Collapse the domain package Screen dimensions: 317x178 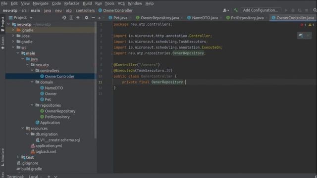(32, 82)
